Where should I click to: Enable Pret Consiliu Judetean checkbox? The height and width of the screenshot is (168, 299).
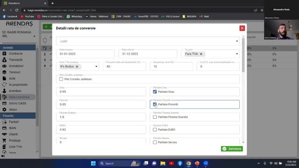click(61, 79)
